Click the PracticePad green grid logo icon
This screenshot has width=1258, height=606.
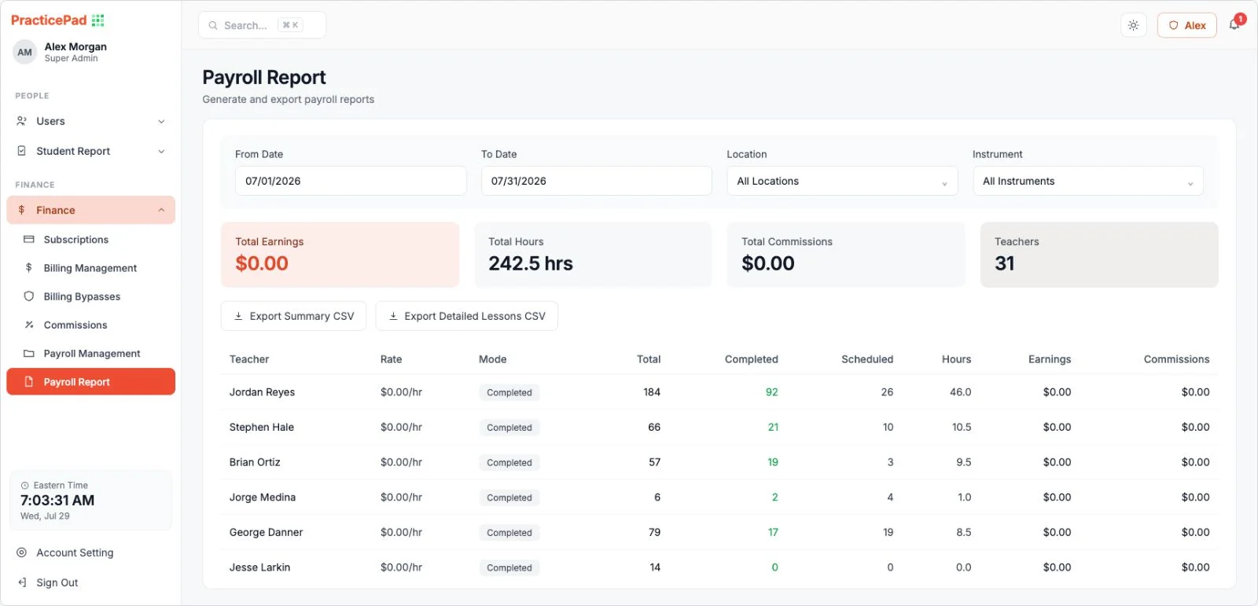click(x=97, y=20)
